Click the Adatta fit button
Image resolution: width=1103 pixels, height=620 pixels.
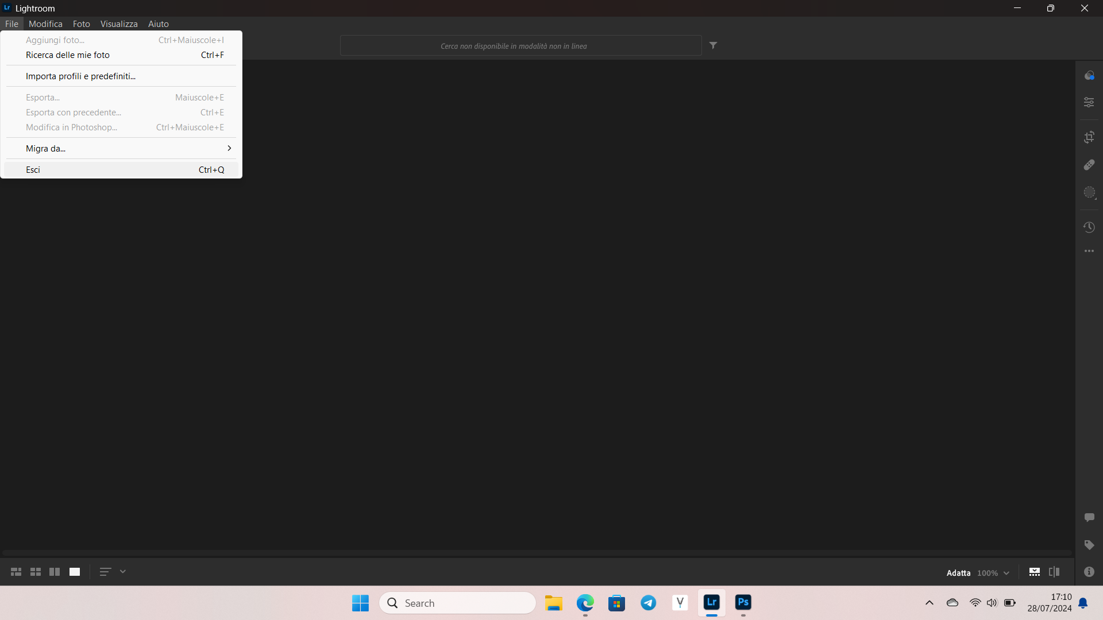(958, 573)
